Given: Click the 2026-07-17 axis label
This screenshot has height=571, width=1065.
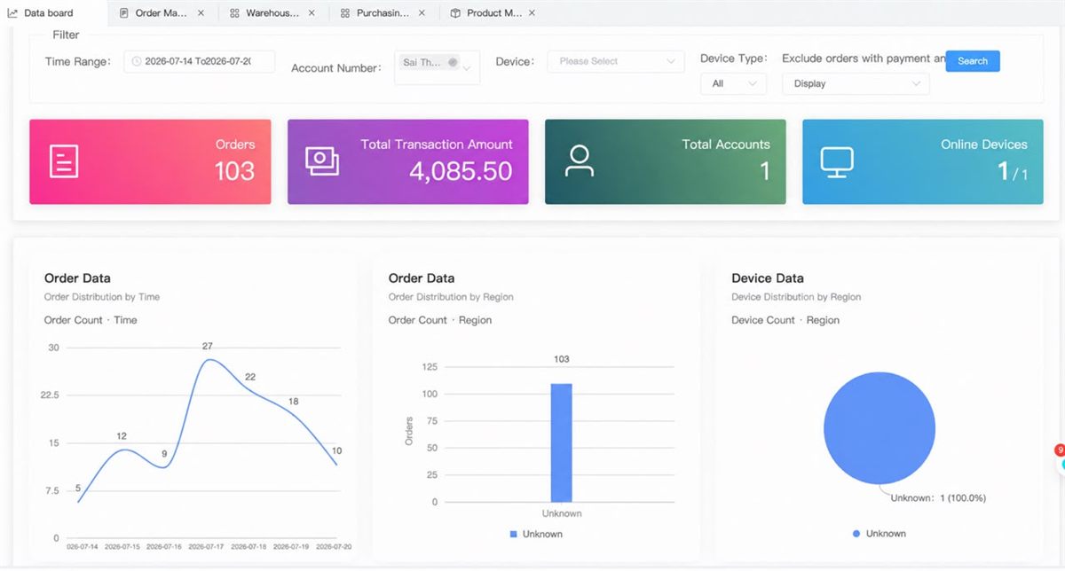Looking at the screenshot, I should coord(208,547).
